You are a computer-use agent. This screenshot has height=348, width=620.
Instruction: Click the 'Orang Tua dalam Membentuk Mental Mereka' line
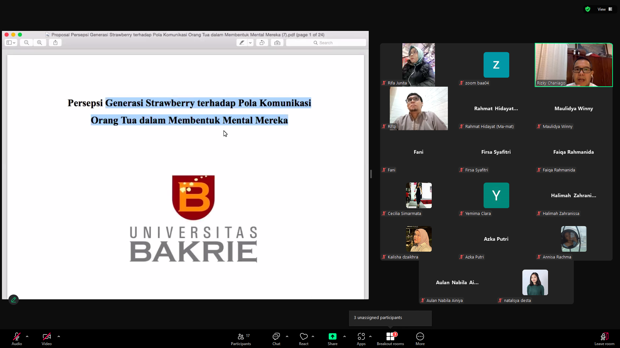(x=189, y=120)
